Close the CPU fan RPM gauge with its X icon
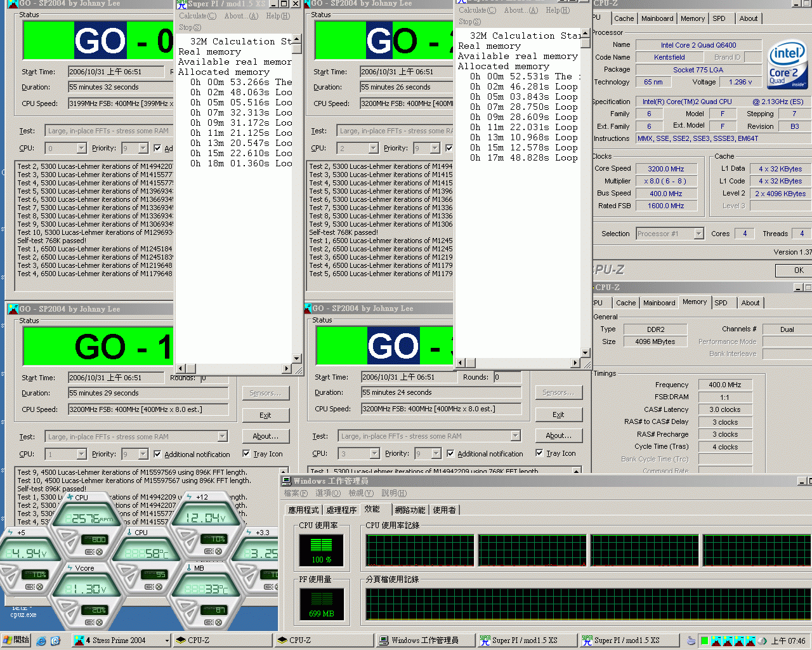 (x=100, y=552)
